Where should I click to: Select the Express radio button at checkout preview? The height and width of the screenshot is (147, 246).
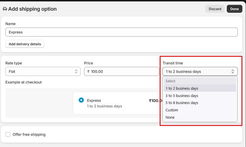[81, 100]
